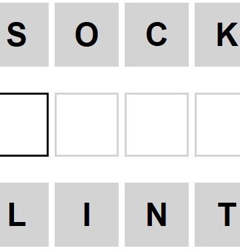Click the third letter of the LINT row
Screen dimensions: 240x252
coord(157,215)
